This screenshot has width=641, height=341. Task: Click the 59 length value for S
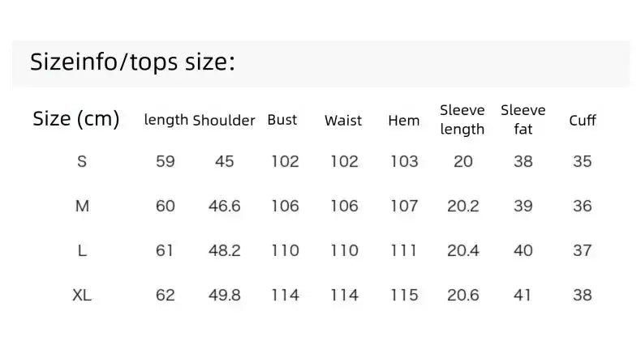click(166, 161)
